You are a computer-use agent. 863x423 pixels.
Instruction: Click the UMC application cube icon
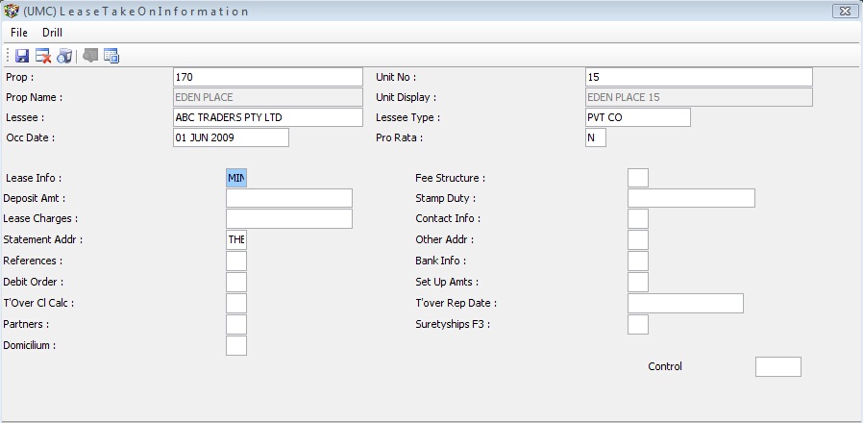pos(12,12)
